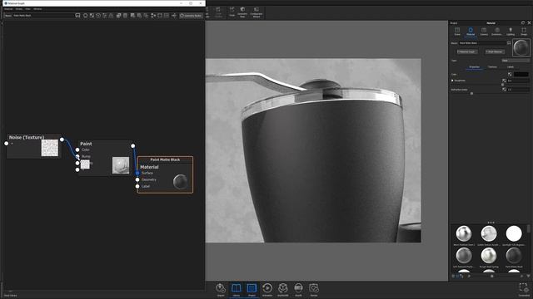Image resolution: width=533 pixels, height=299 pixels.
Task: Click the Roughness slider handle
Action: click(x=503, y=85)
